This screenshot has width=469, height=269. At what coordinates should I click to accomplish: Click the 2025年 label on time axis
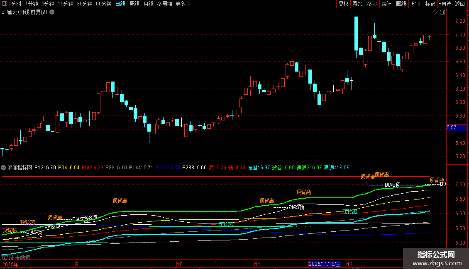point(10,264)
